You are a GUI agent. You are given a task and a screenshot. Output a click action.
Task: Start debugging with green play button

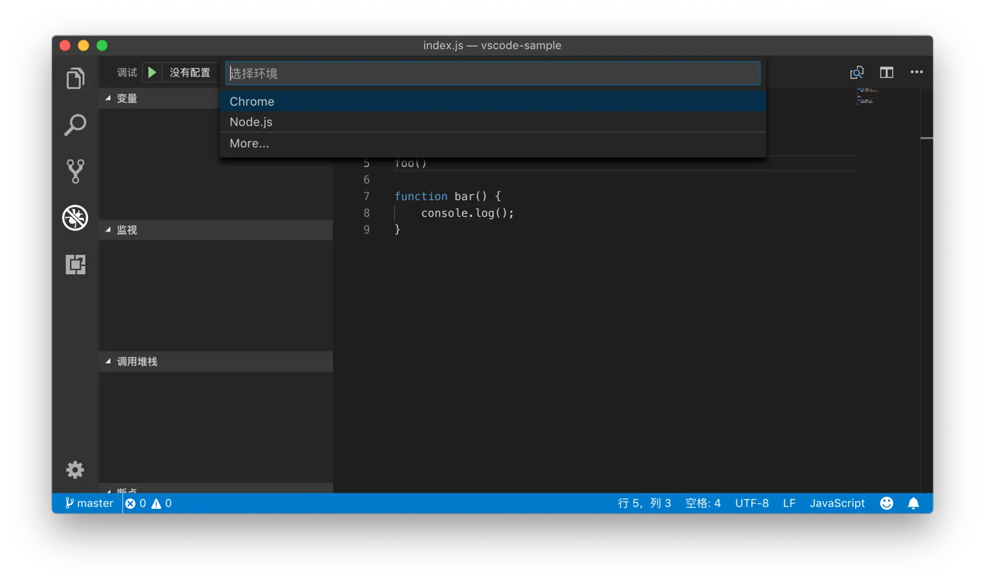pos(152,72)
